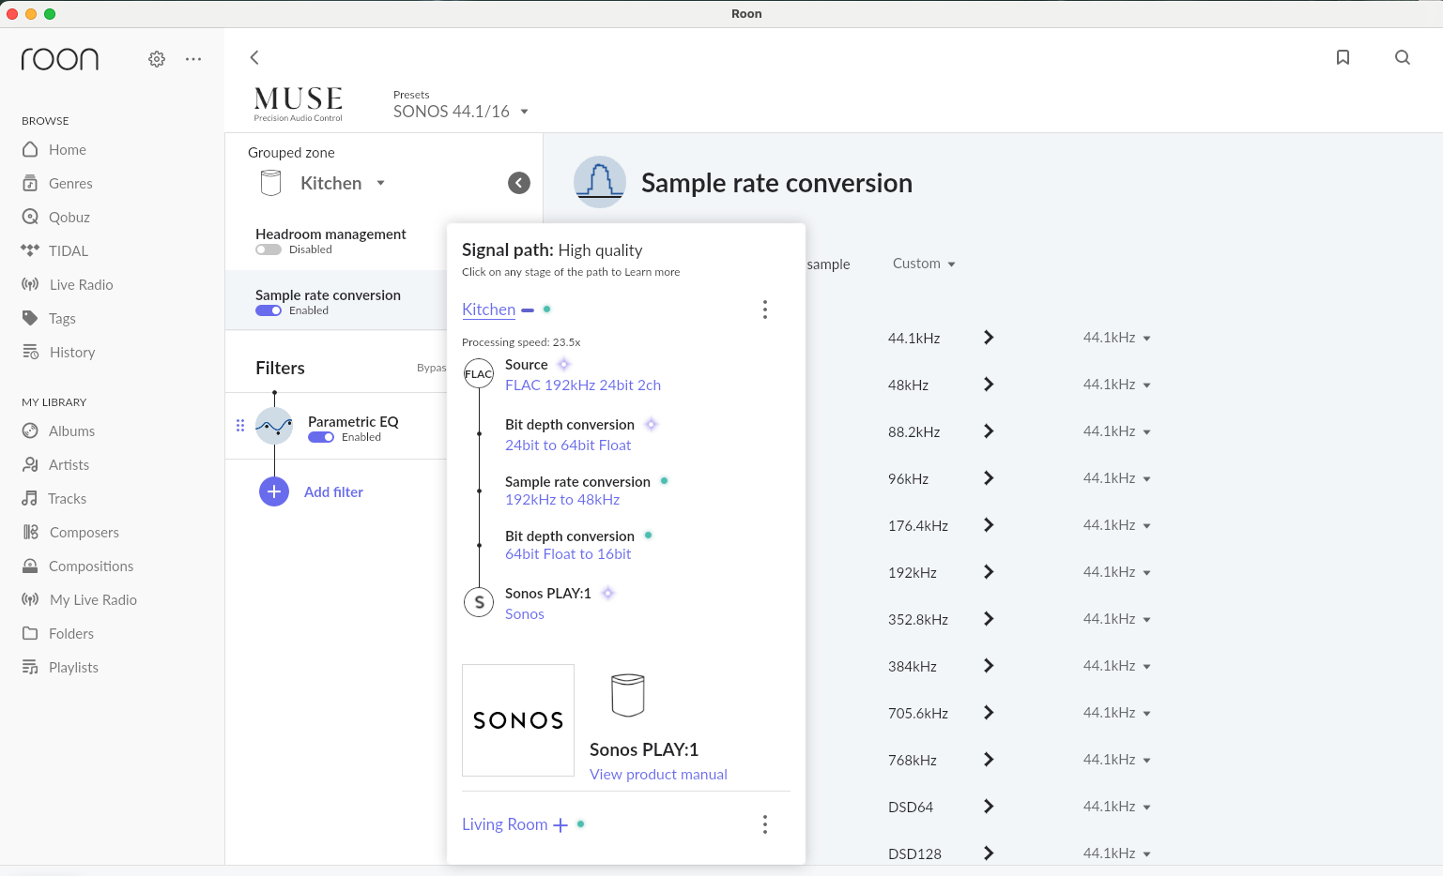Open Tags in sidebar
This screenshot has height=876, width=1443.
(49, 319)
